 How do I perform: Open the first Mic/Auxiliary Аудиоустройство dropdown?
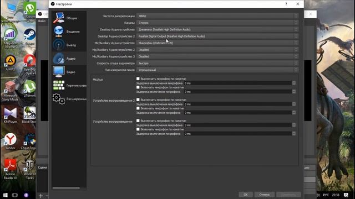tap(217, 43)
